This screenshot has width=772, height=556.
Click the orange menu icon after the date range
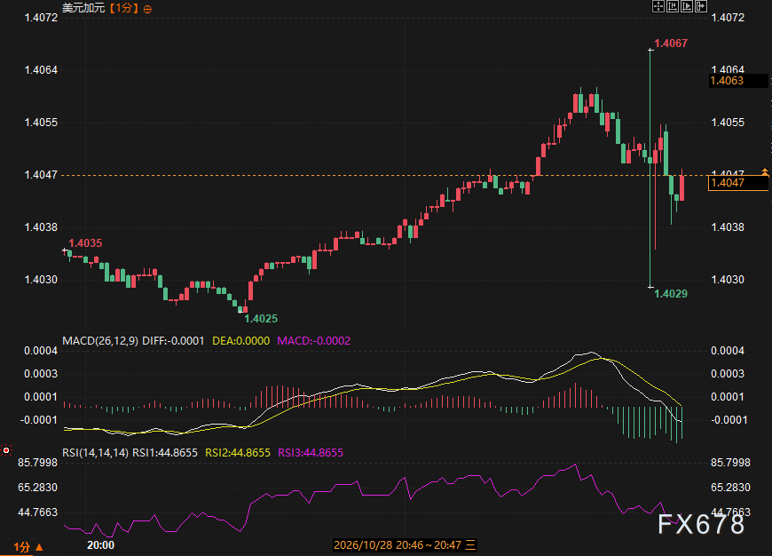(x=470, y=544)
